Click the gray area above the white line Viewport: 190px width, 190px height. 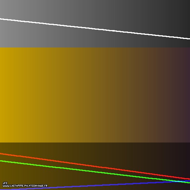(95, 12)
